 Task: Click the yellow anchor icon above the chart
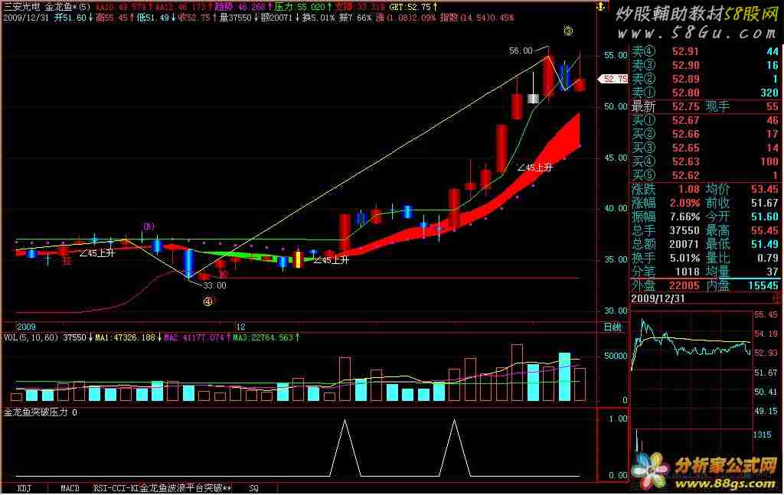pos(601,6)
